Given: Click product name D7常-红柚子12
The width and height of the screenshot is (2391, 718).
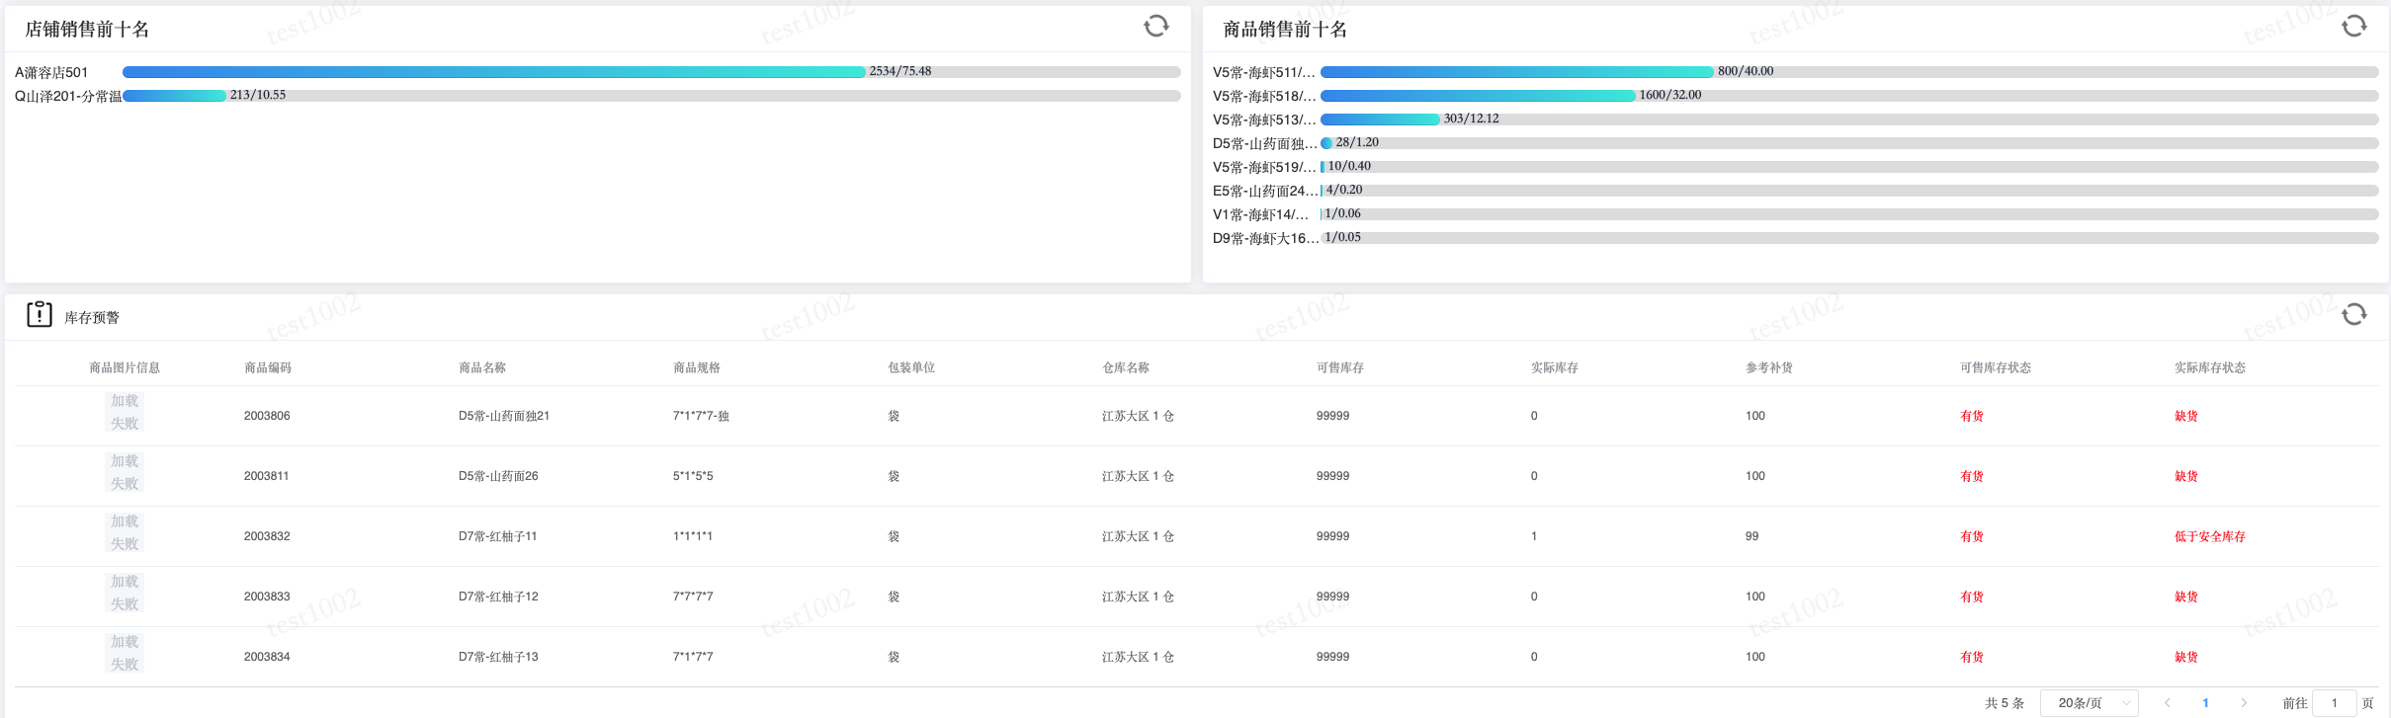Looking at the screenshot, I should 498,597.
